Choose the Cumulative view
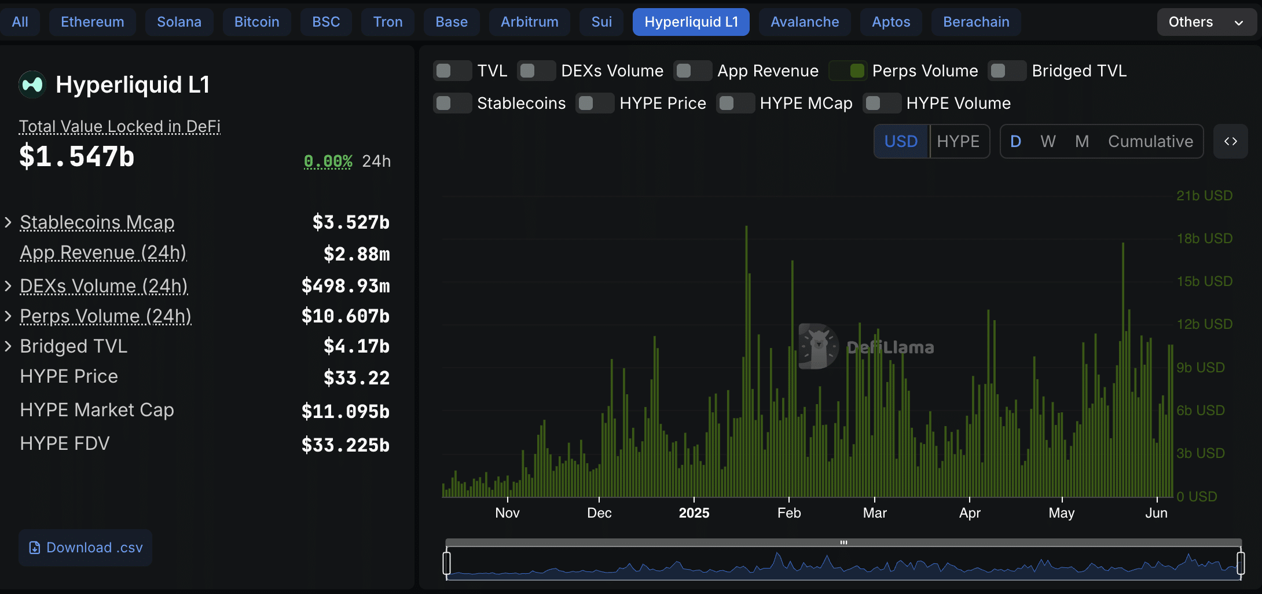The image size is (1262, 594). (x=1151, y=141)
